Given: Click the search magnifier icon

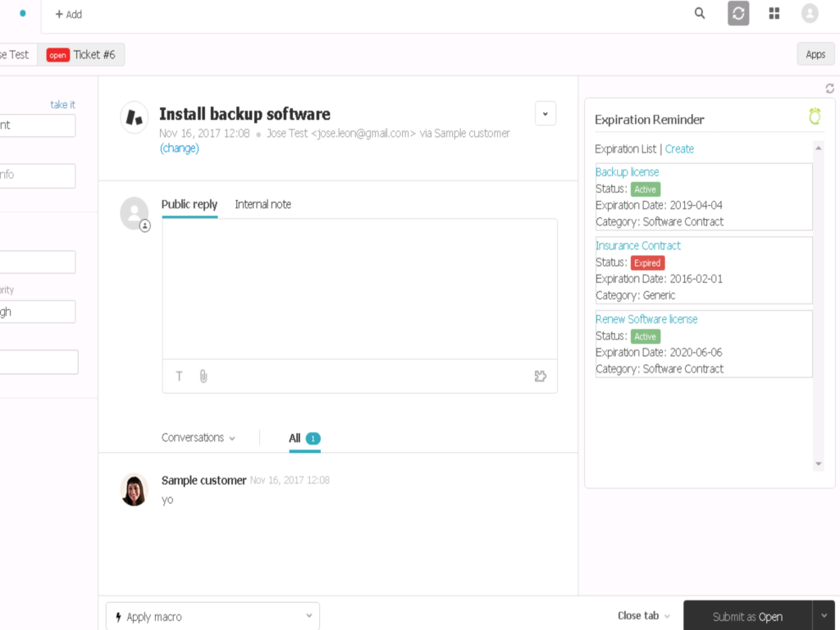Looking at the screenshot, I should tap(700, 13).
